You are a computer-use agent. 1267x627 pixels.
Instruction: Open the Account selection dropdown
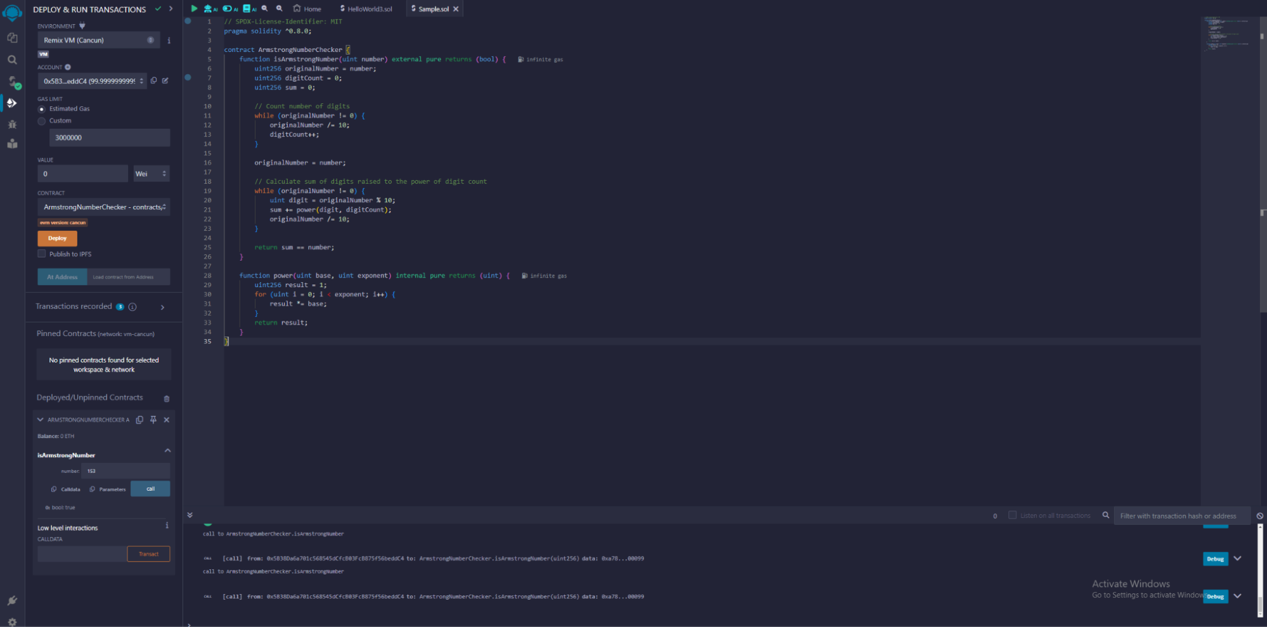92,81
